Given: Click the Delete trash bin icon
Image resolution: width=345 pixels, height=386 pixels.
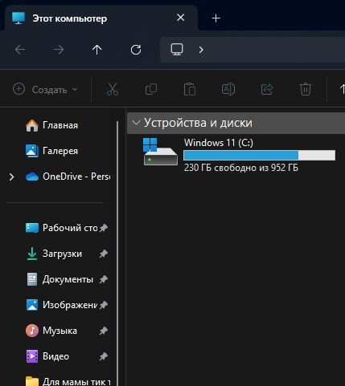Looking at the screenshot, I should coord(305,89).
